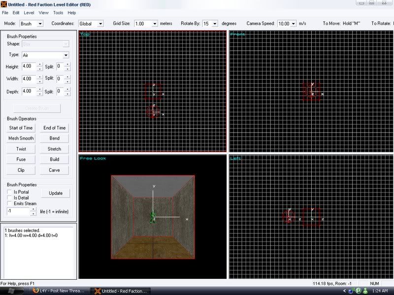This screenshot has height=295, width=394.
Task: Select the red brush outline in Top view
Action: click(x=153, y=91)
